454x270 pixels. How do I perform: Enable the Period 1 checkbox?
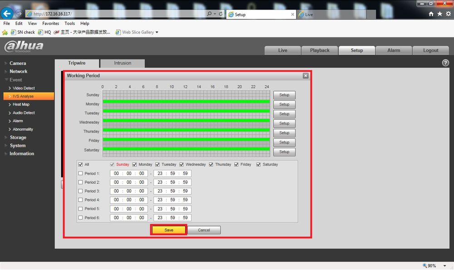tap(80, 173)
